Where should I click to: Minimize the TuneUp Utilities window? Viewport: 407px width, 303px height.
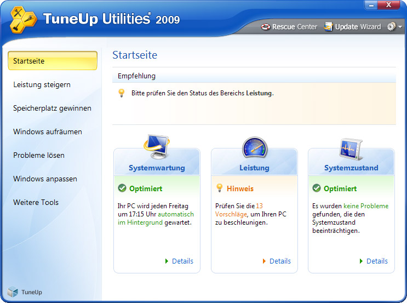tap(371, 5)
